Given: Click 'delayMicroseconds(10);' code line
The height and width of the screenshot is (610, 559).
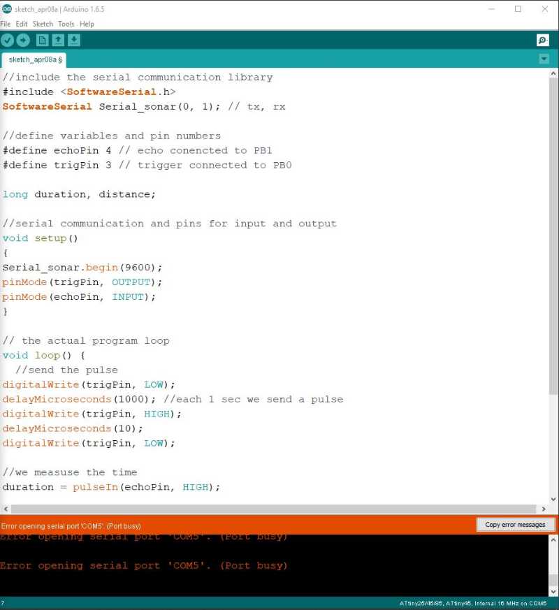Looking at the screenshot, I should (73, 429).
